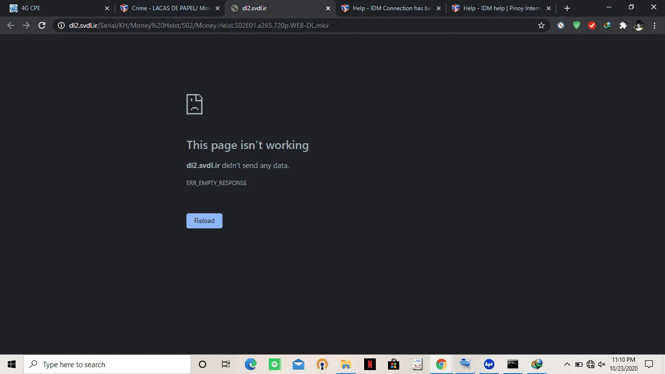Open OpenVPN icon on taskbar

[x=322, y=364]
